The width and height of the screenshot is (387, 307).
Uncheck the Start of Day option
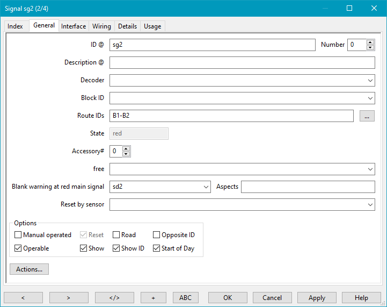click(156, 248)
